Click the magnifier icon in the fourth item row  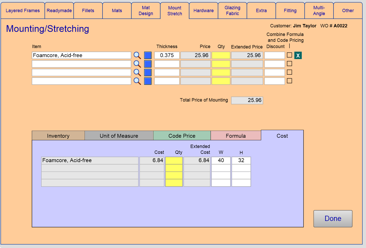[x=137, y=81]
